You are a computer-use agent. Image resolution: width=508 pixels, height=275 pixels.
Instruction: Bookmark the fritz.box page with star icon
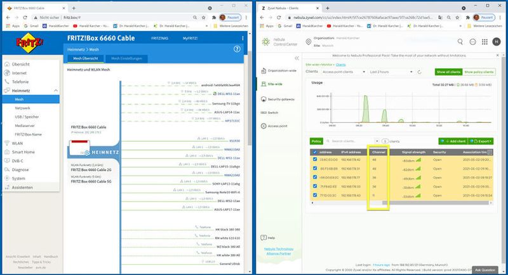pyautogui.click(x=203, y=18)
